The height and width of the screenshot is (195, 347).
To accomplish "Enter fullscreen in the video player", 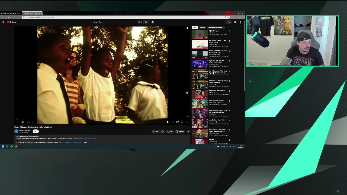I will [x=187, y=122].
